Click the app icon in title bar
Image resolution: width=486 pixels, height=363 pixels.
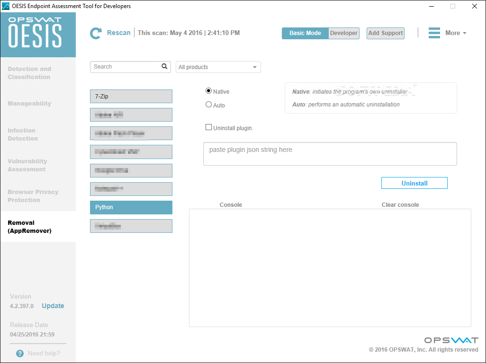point(6,6)
